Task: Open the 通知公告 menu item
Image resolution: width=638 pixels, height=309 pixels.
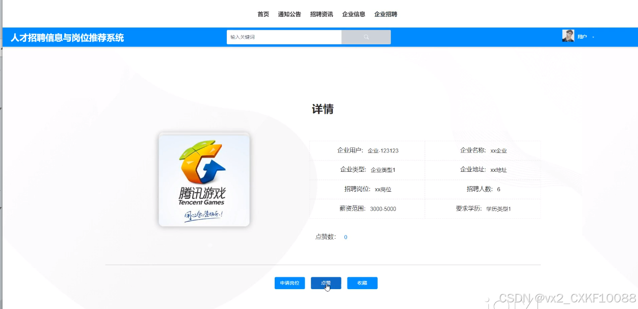Action: point(289,14)
